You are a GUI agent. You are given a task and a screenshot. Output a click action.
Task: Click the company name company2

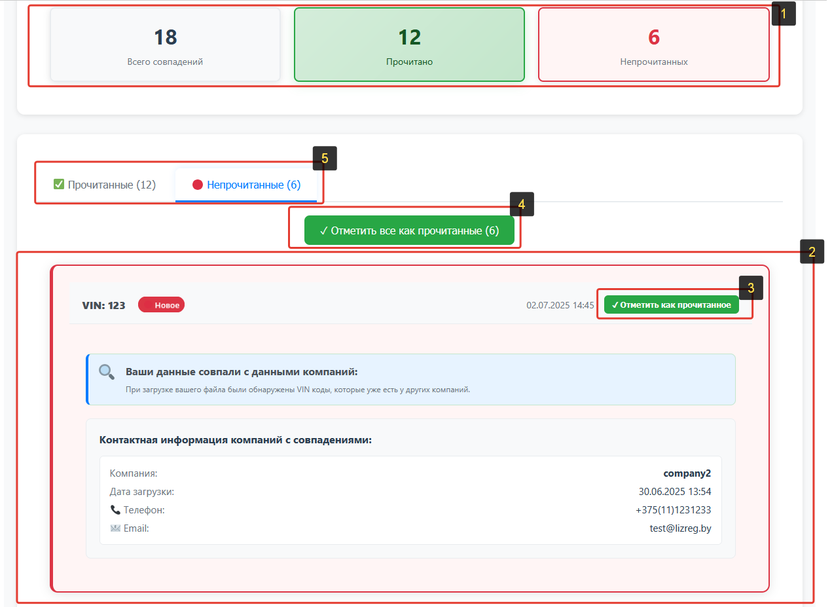click(687, 473)
